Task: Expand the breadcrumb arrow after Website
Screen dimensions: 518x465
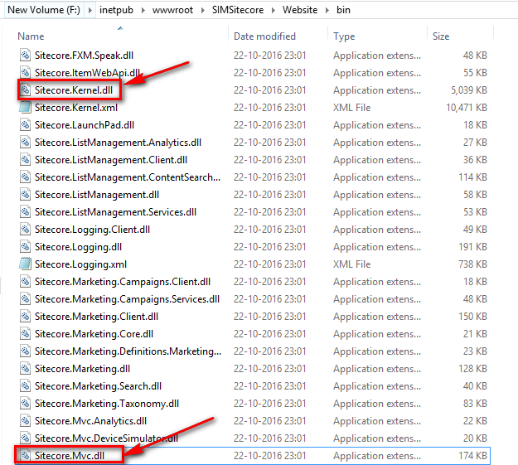Action: click(x=327, y=10)
